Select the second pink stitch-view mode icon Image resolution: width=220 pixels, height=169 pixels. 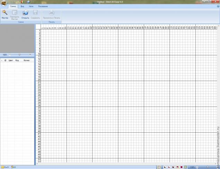point(169,167)
